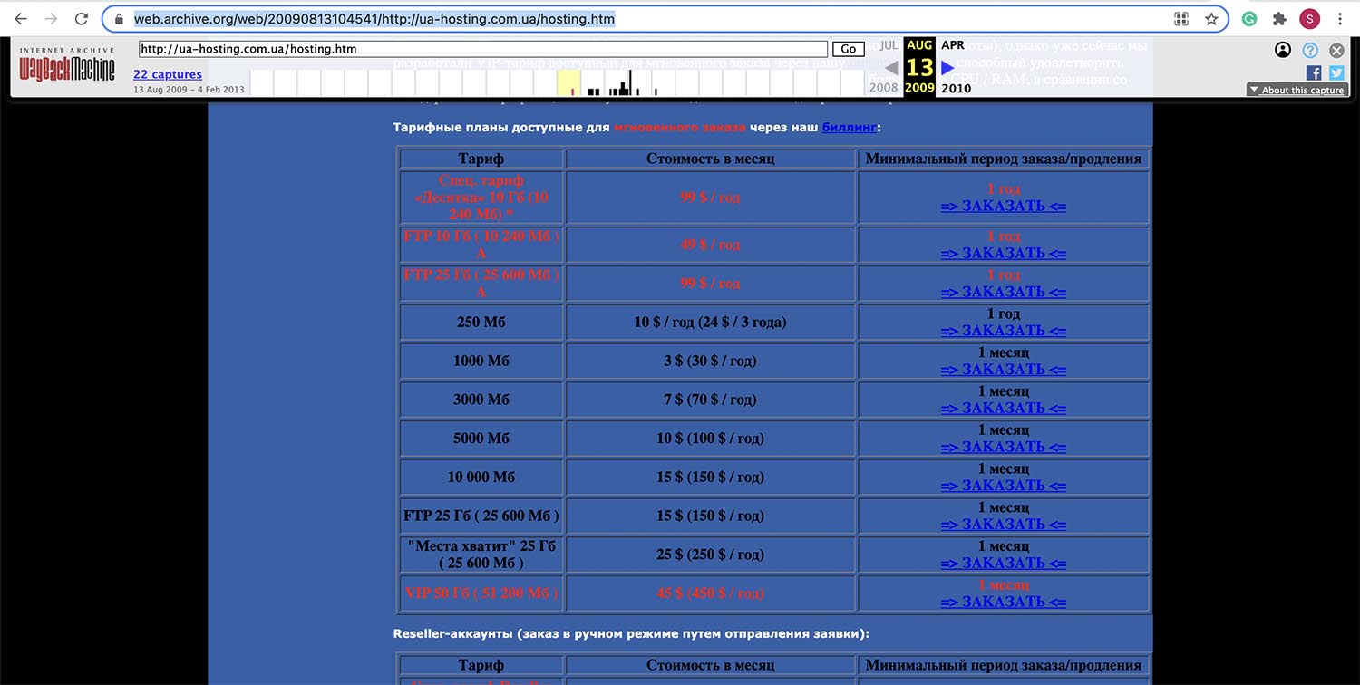Viewport: 1360px width, 685px height.
Task: Jump to the 2010 year in the Wayback toolbar
Action: [956, 88]
